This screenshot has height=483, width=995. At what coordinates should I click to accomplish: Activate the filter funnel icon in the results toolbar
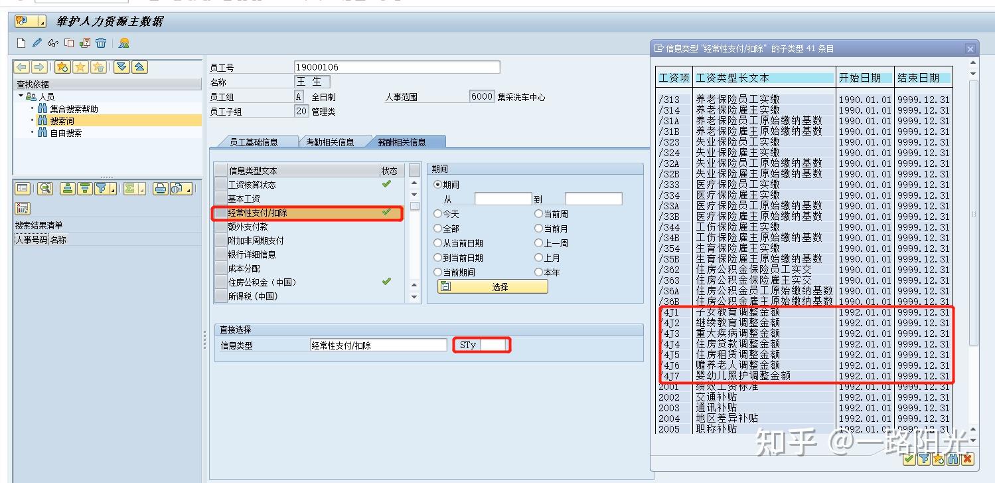point(102,188)
